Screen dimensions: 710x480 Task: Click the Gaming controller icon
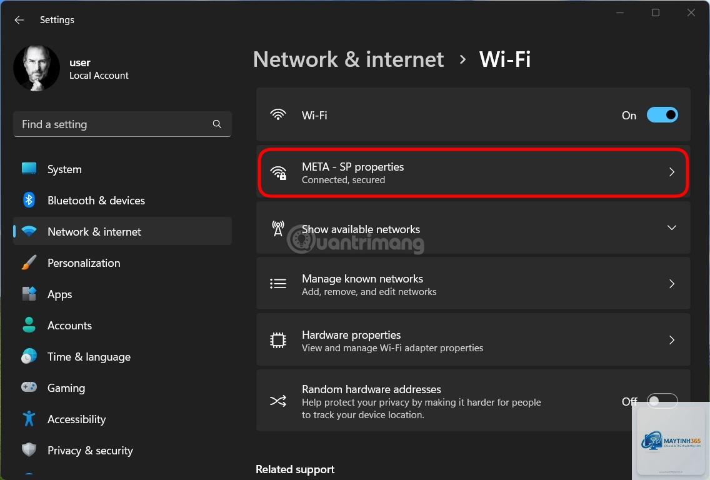29,387
